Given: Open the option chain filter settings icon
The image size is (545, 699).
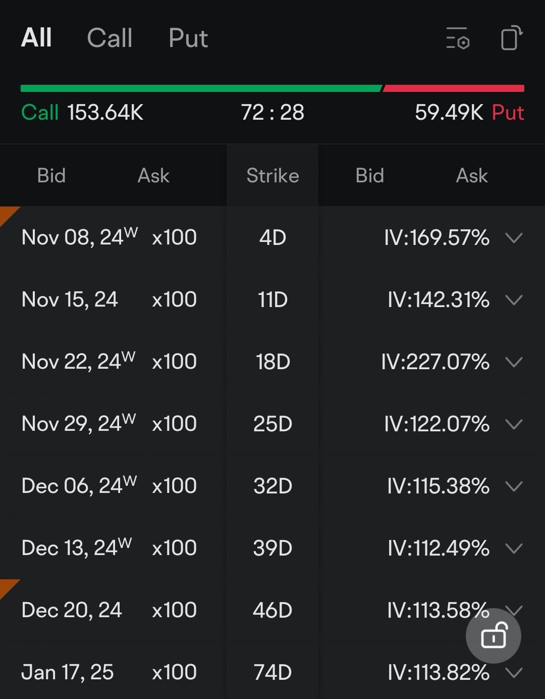Looking at the screenshot, I should point(458,38).
